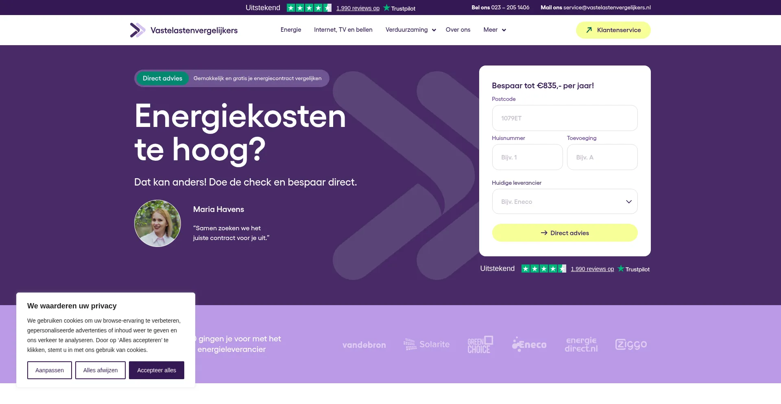781x404 pixels.
Task: Click the Ziggo logo
Action: coord(631,344)
